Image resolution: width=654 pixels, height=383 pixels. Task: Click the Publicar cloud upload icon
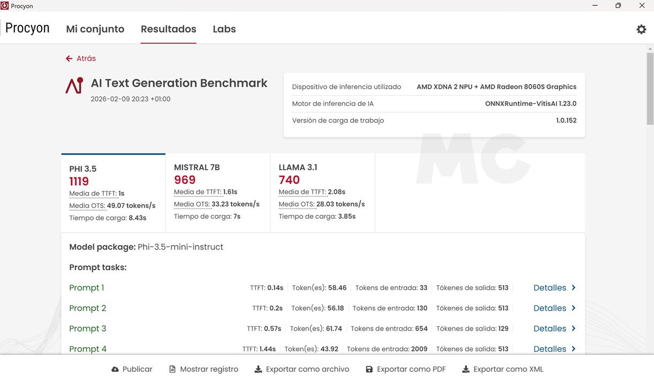point(115,370)
